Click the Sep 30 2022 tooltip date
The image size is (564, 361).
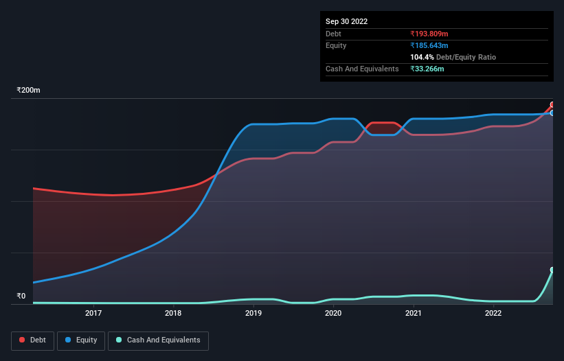point(346,21)
